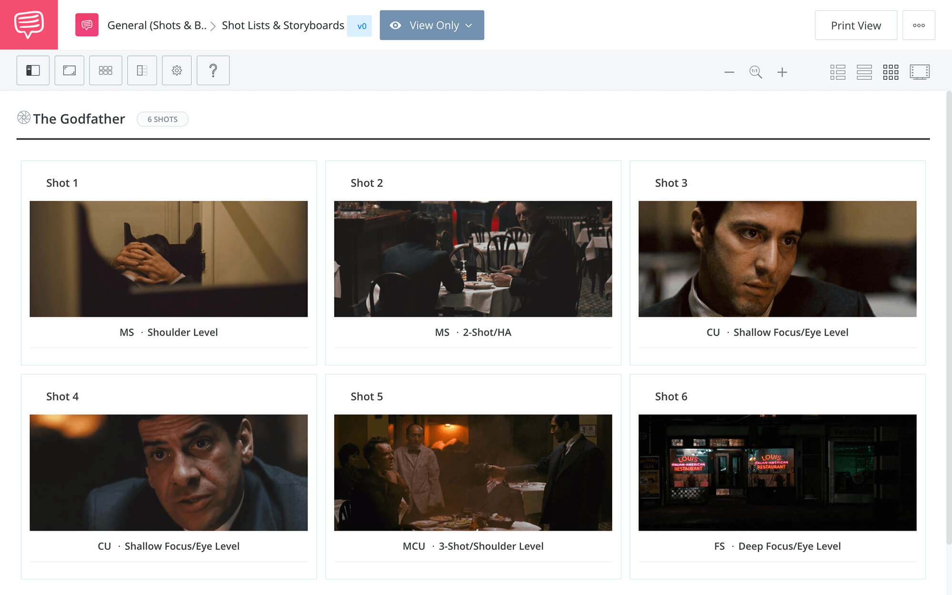Click the StudioBinder chat logo icon
Viewport: 952px width, 595px height.
29,24
